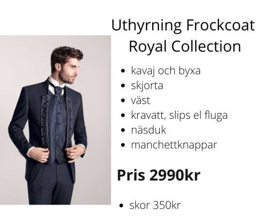This screenshot has width=257, height=221.
Task: Click the bullet before 'kavaj och byxa'
Action: 123,70
